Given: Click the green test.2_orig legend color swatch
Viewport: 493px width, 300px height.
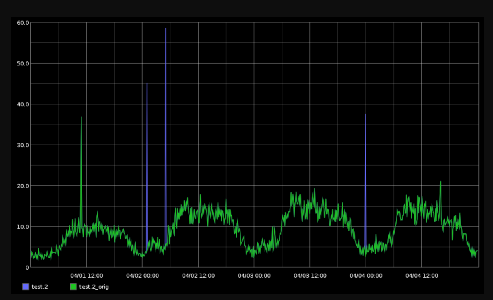Looking at the screenshot, I should coord(73,287).
